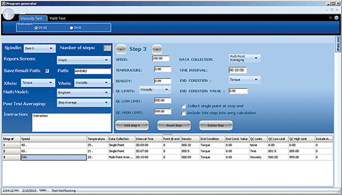Switch to the Yield Test tab

pyautogui.click(x=57, y=18)
